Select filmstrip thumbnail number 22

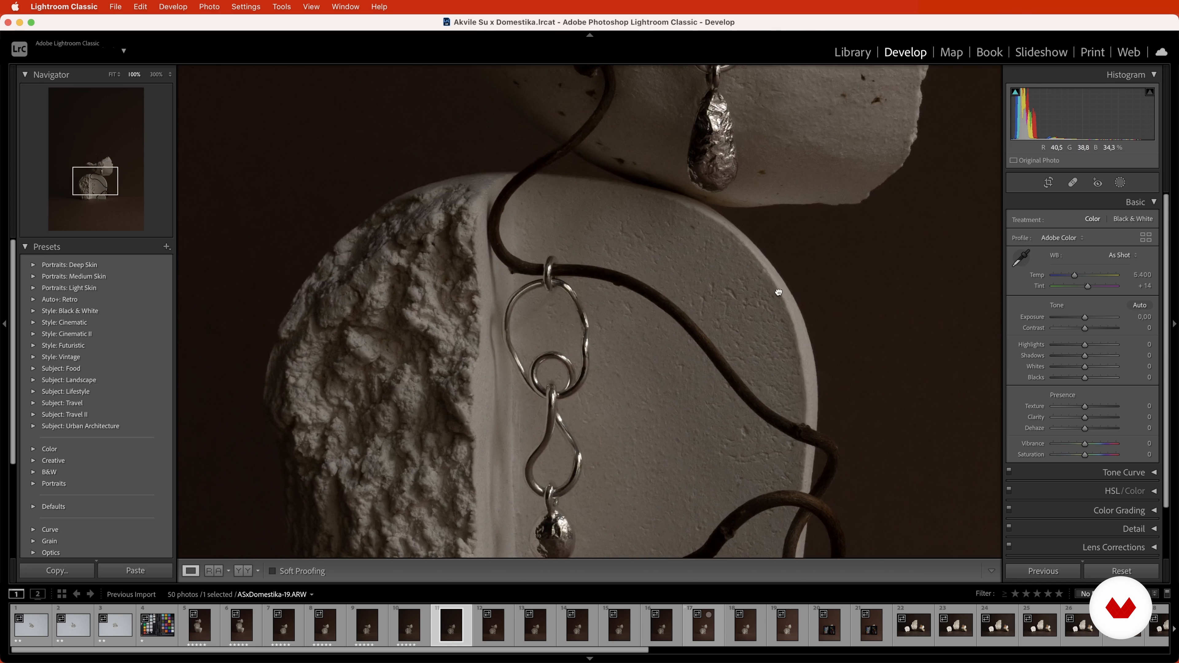913,625
